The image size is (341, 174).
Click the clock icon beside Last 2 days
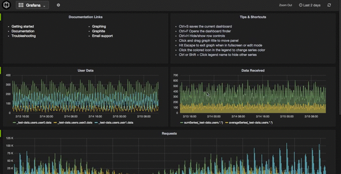pyautogui.click(x=300, y=5)
